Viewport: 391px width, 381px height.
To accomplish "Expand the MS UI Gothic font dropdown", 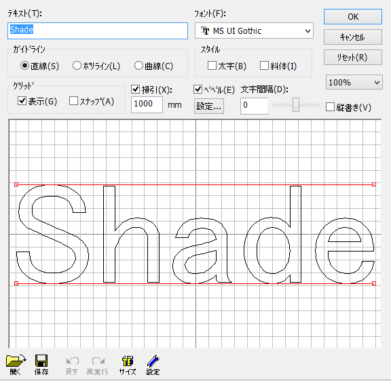I will [254, 31].
